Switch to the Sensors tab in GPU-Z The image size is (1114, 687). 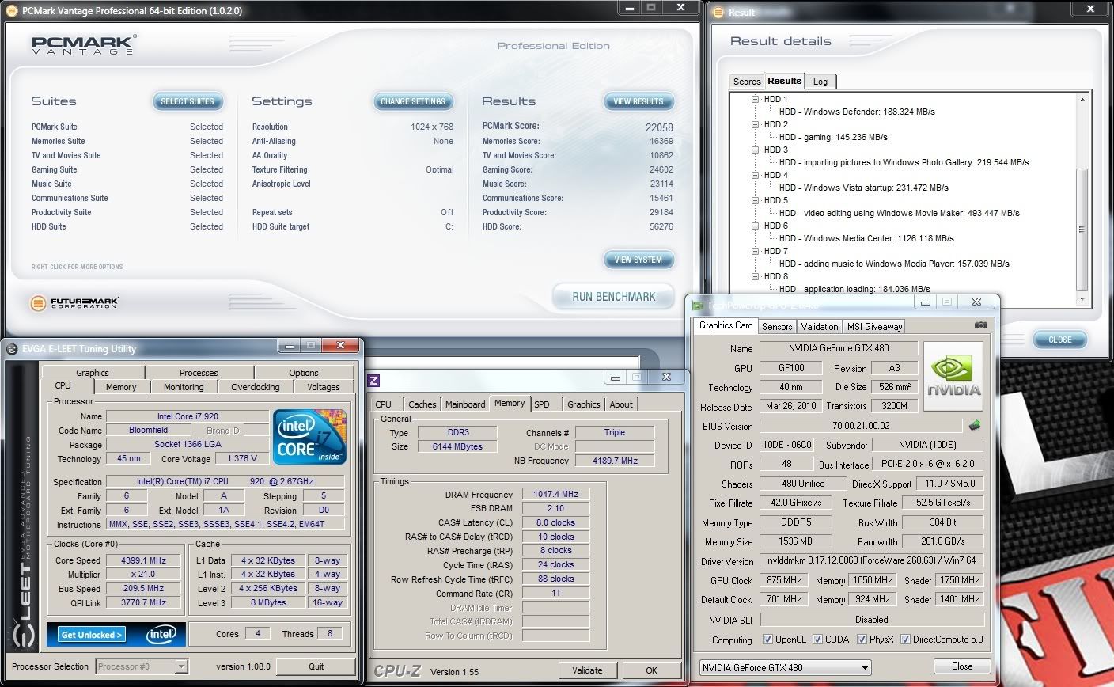(x=776, y=326)
